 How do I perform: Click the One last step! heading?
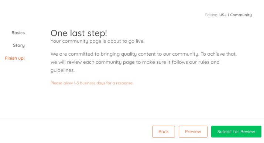[79, 33]
